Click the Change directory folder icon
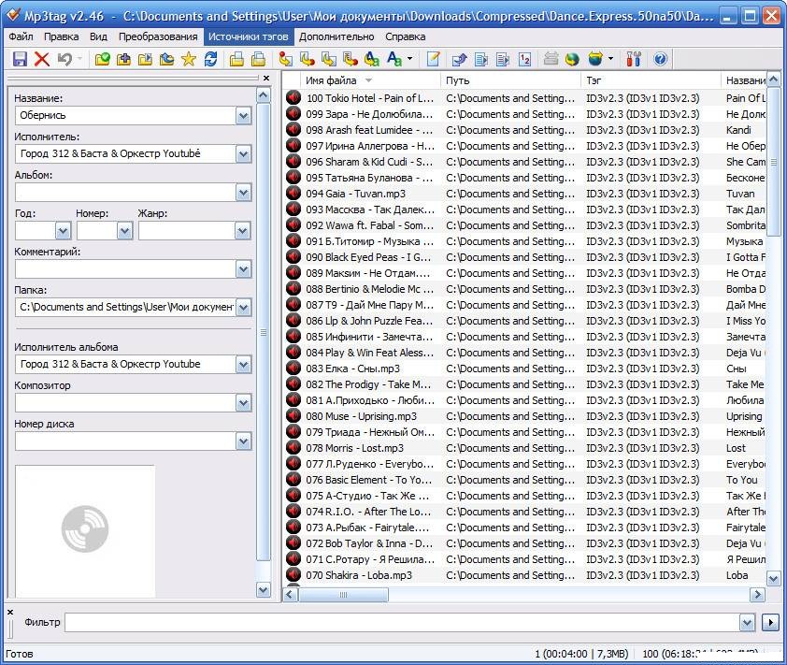The width and height of the screenshot is (787, 665). pos(102,59)
